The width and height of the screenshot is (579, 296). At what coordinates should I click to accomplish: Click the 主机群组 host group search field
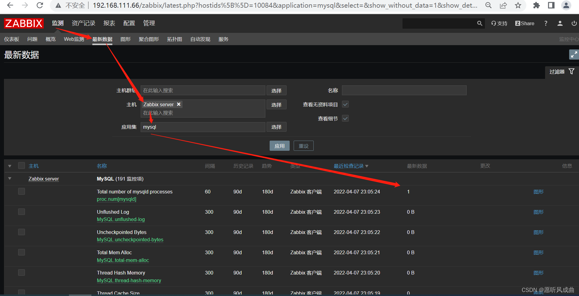pos(203,90)
